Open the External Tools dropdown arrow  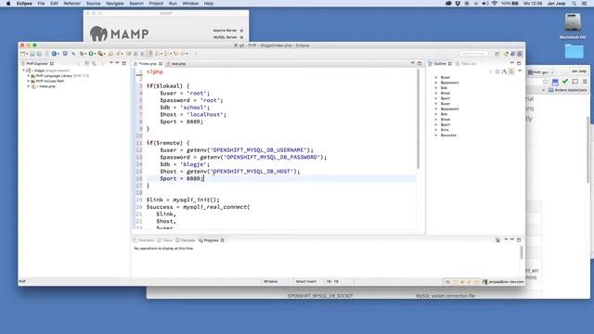pyautogui.click(x=104, y=54)
